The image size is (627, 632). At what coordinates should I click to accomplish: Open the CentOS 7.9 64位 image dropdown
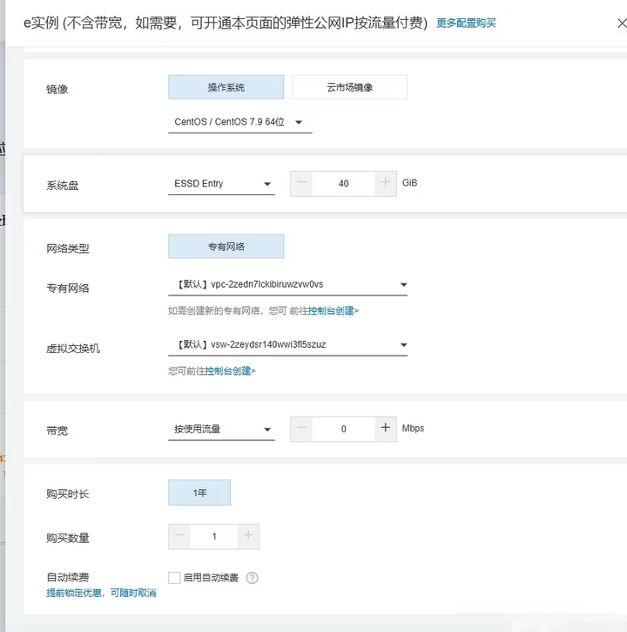239,122
